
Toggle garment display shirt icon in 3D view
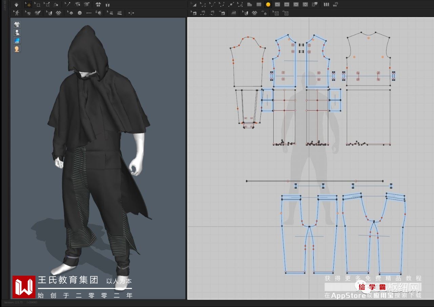point(17,24)
